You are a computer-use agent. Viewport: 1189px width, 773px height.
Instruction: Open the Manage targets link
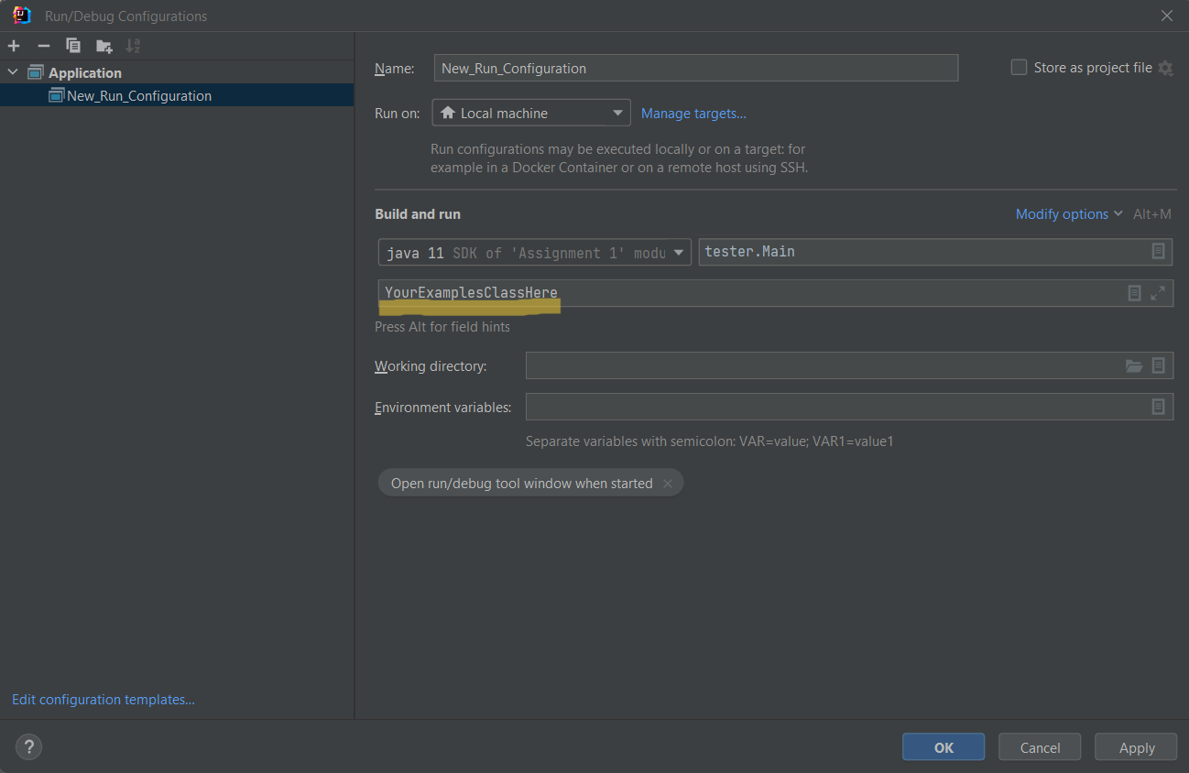pyautogui.click(x=693, y=114)
